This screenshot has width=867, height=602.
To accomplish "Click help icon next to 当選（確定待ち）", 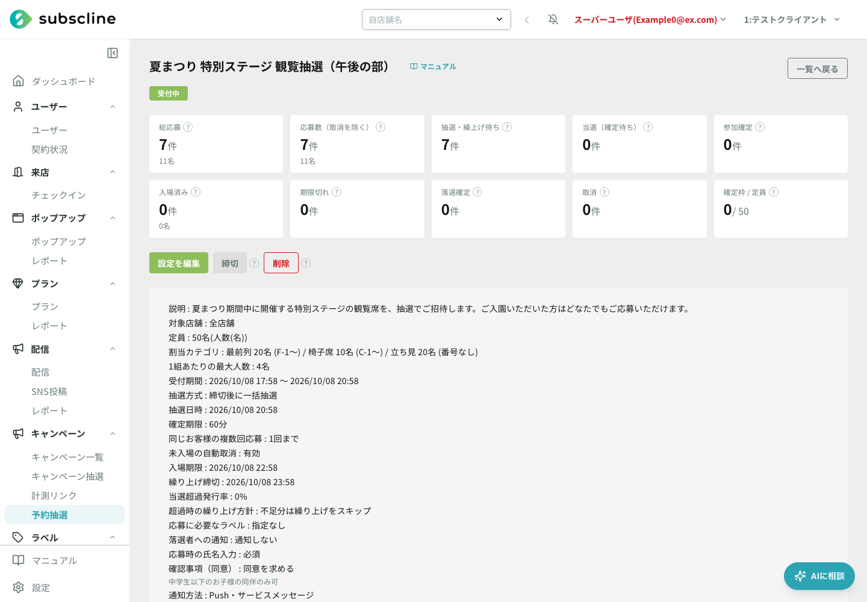I will pyautogui.click(x=648, y=127).
